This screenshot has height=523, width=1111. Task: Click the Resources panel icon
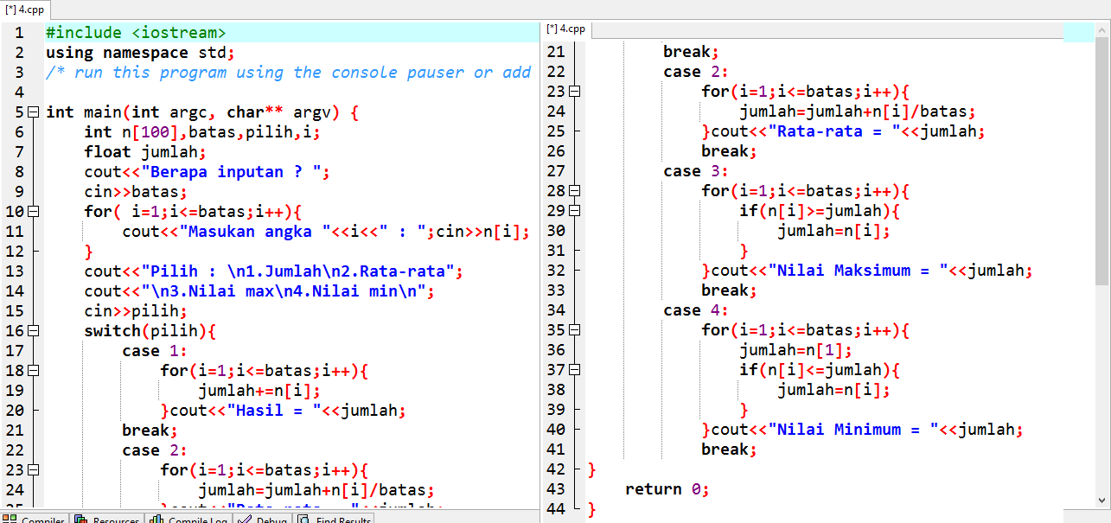coord(80,518)
